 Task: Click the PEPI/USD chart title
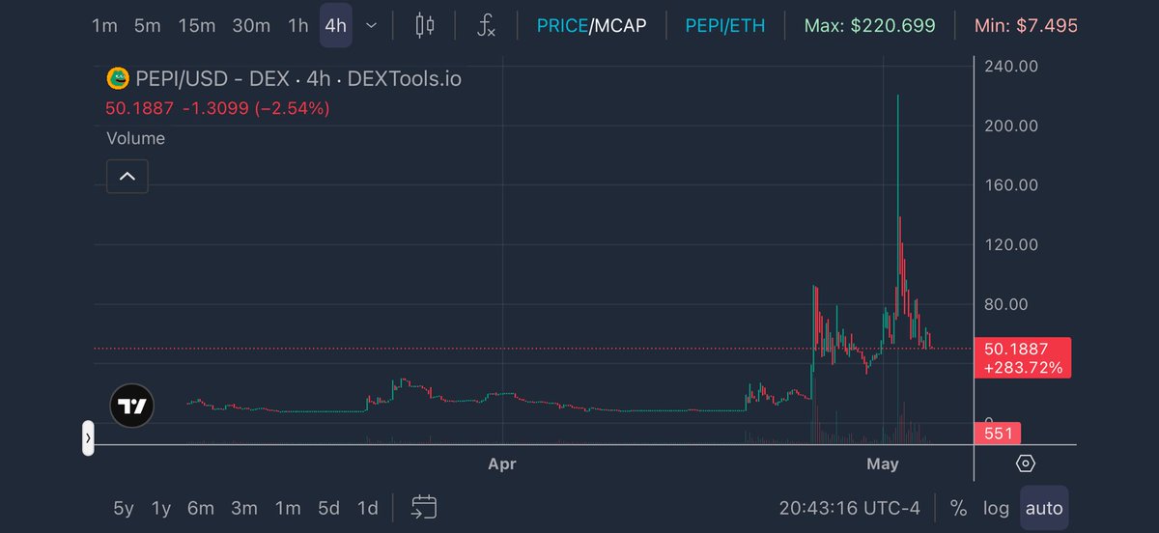(x=297, y=78)
